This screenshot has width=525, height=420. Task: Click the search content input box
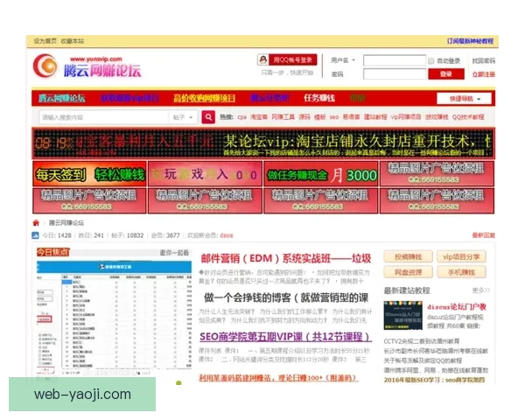[x=104, y=117]
